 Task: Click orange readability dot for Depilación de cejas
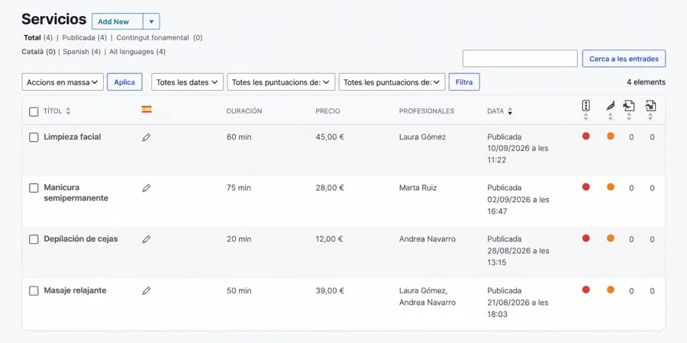point(611,238)
